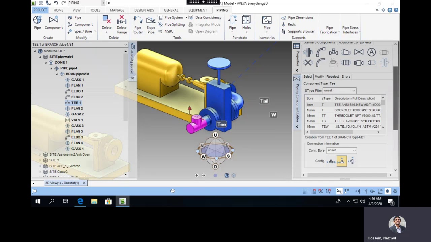
Task: Click the D direction on view compass
Action: pos(215,167)
